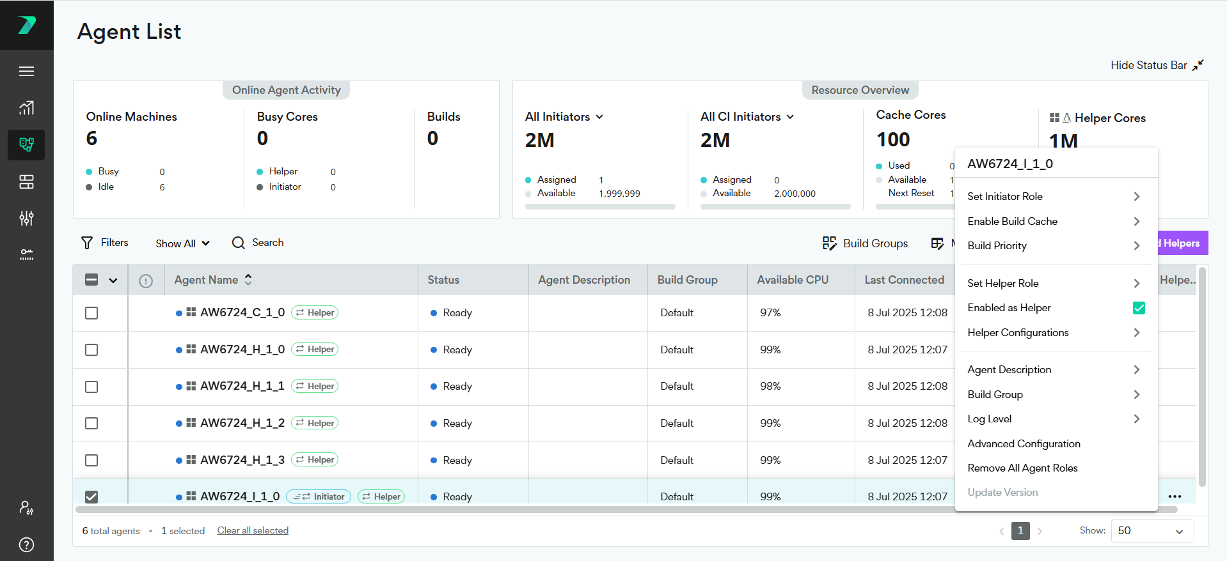The image size is (1227, 561).
Task: Open the help question mark icon
Action: [x=26, y=544]
